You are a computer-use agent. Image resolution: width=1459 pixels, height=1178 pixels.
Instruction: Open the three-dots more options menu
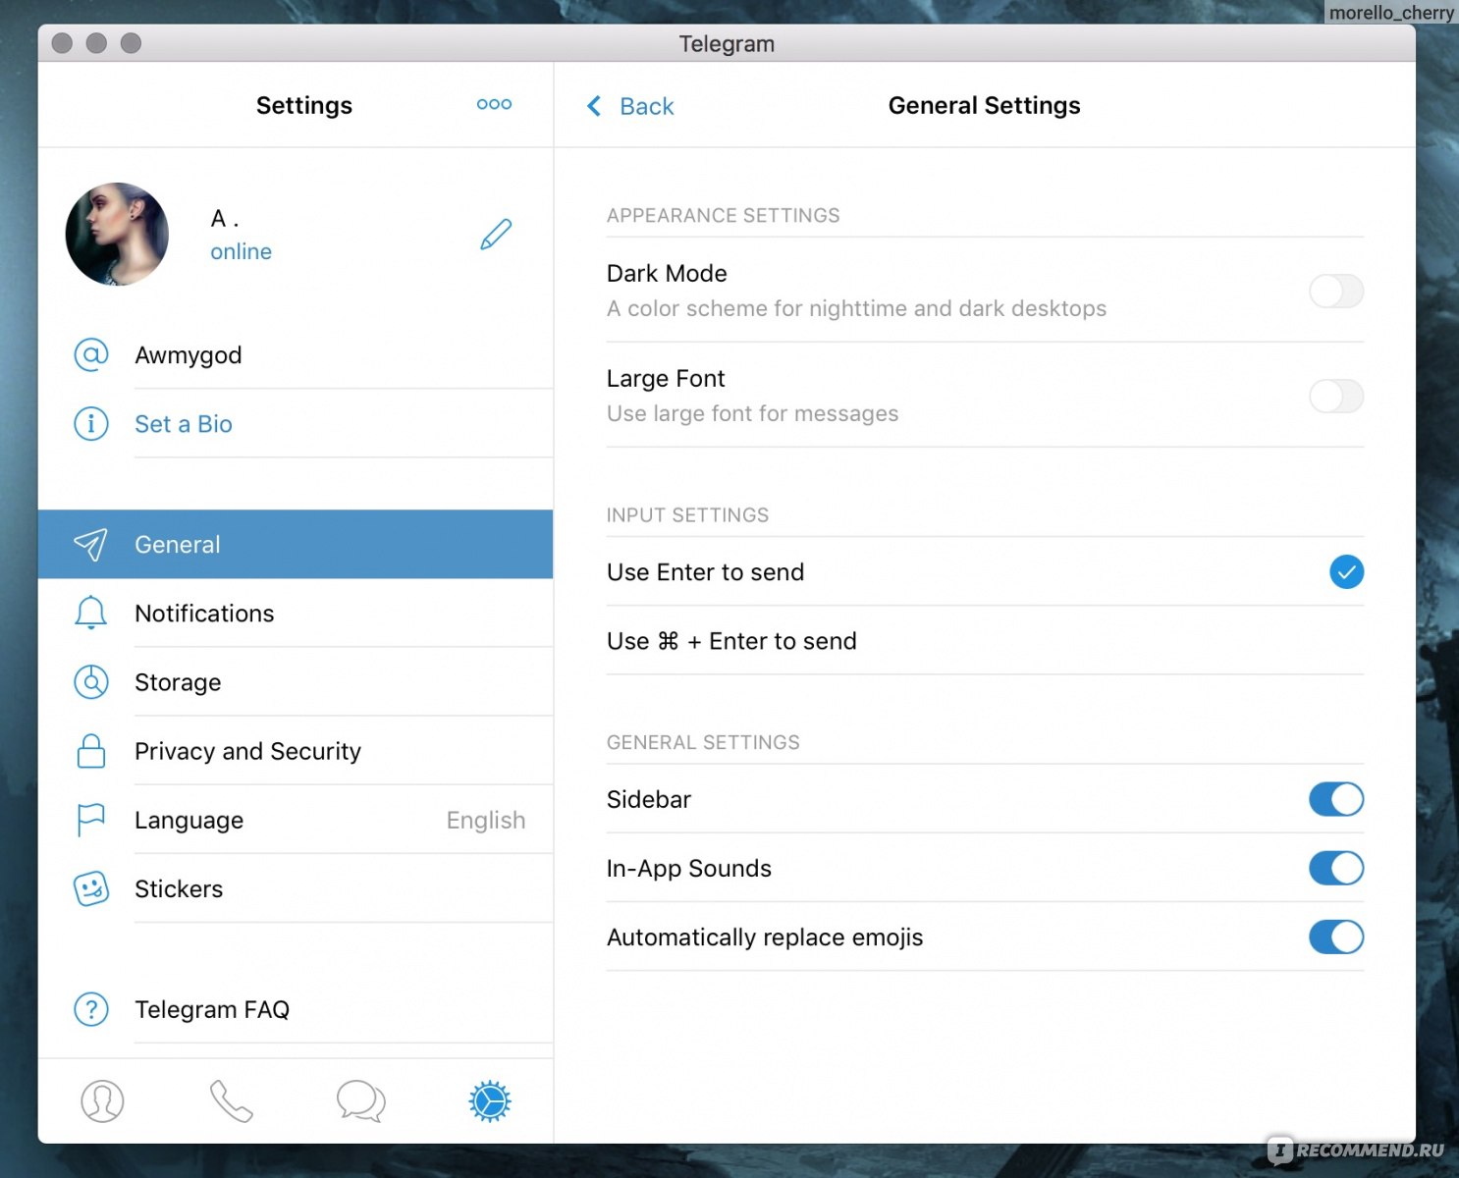point(494,104)
